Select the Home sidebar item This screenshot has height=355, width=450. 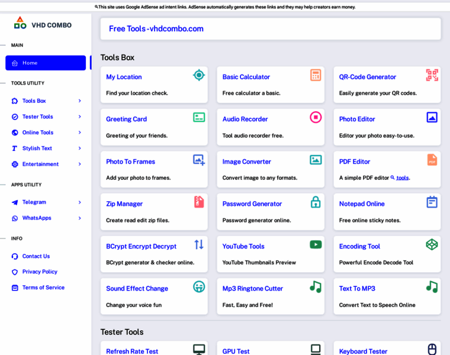(46, 63)
